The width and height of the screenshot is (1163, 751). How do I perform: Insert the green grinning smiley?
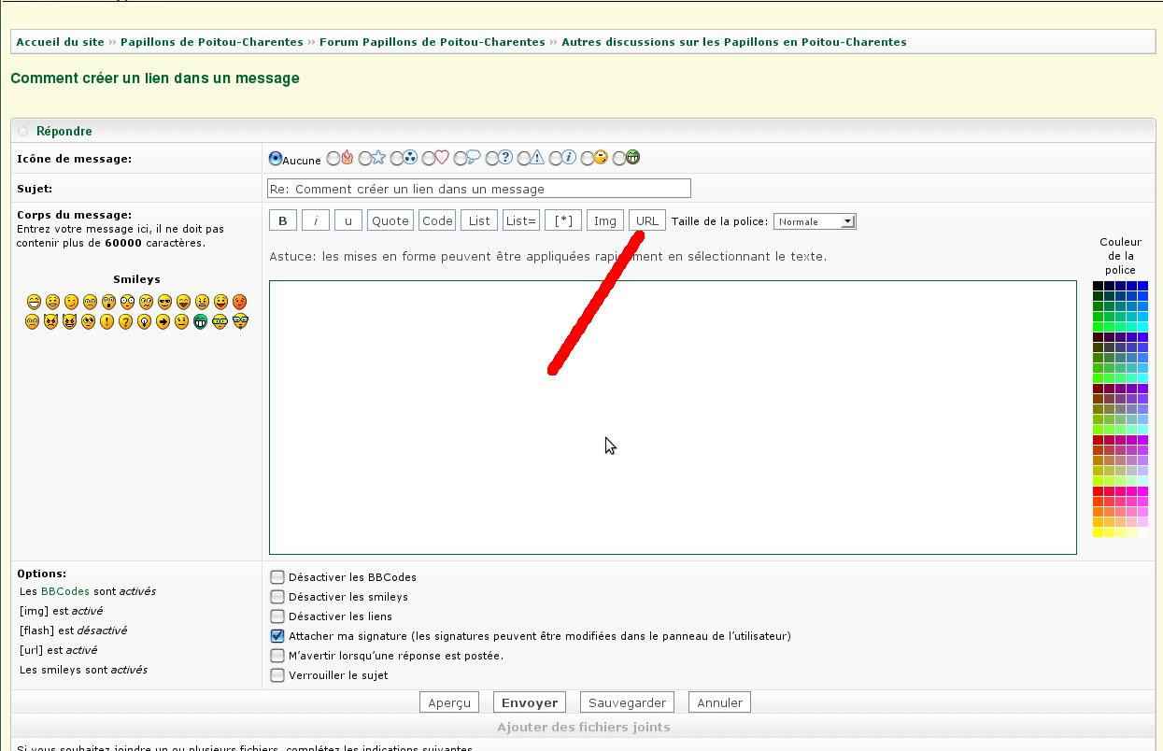tap(201, 322)
